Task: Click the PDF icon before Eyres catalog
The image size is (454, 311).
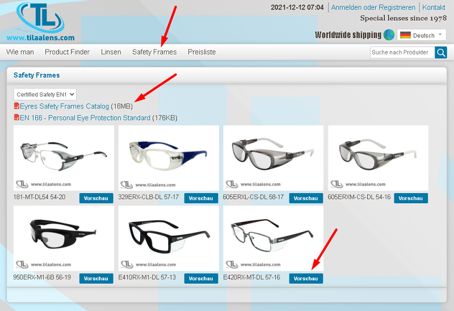Action: [x=17, y=106]
